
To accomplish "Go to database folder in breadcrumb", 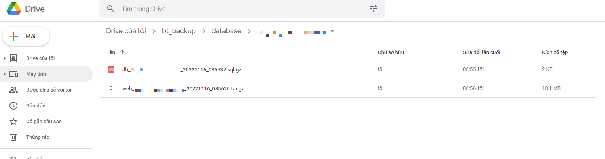I will tap(226, 31).
